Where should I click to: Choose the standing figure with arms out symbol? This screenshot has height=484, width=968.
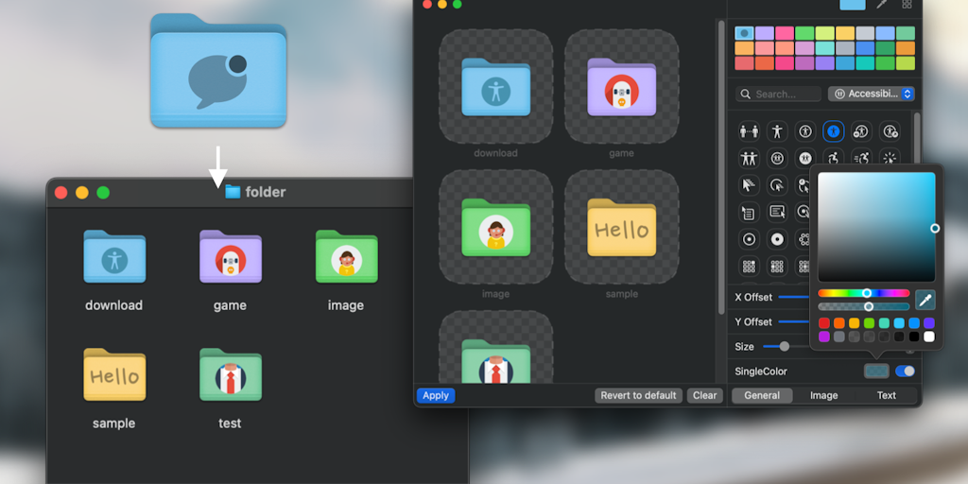777,130
